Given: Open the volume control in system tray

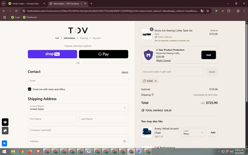Looking at the screenshot, I should (x=231, y=152).
